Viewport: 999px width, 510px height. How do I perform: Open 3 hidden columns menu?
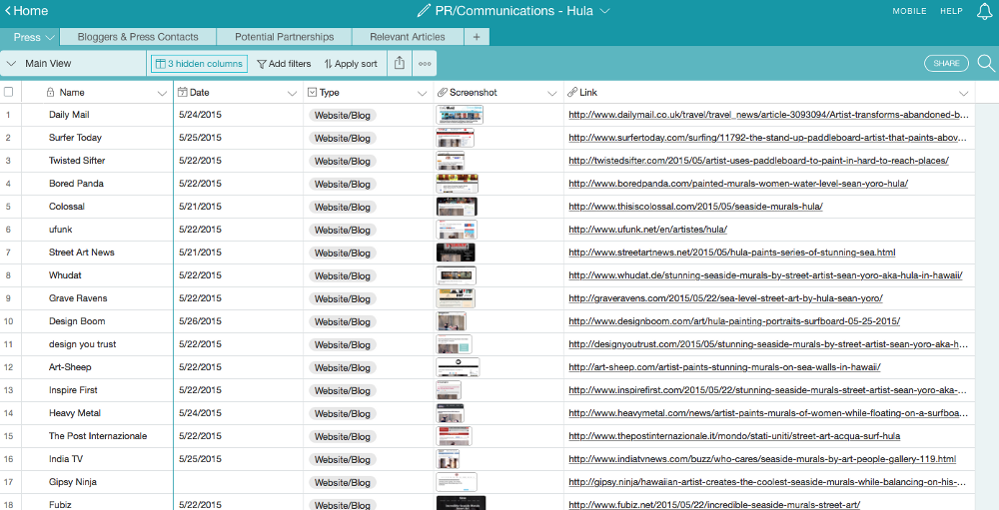click(x=199, y=64)
